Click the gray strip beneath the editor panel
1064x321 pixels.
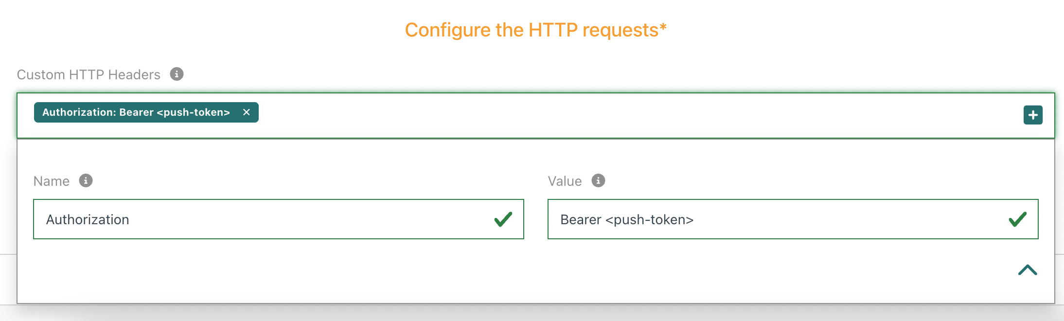535,313
